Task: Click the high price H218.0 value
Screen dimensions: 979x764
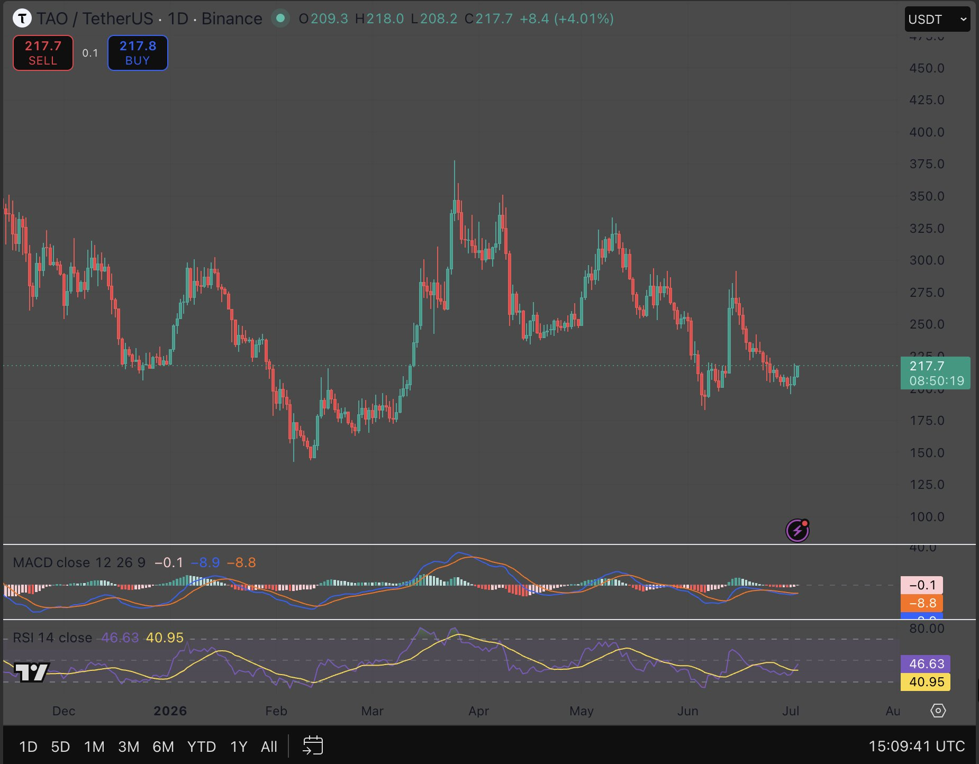Action: (379, 19)
